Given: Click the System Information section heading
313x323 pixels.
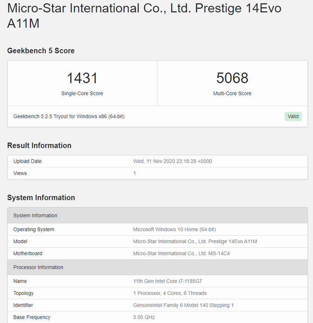Looking at the screenshot, I should pyautogui.click(x=41, y=198).
